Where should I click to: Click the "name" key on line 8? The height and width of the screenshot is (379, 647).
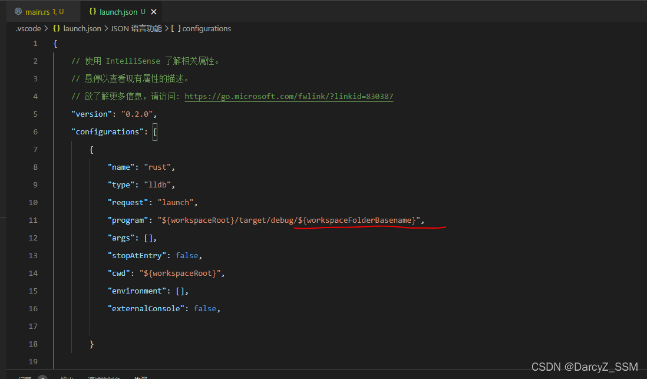click(121, 167)
